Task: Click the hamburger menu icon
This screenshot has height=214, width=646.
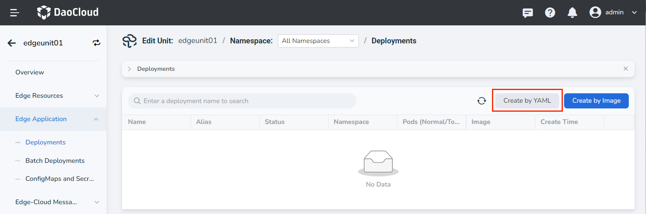Action: 15,13
